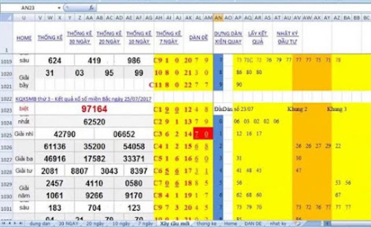The width and height of the screenshot is (371, 228).
Task: Click the cell containing 61136
Action: tap(54, 146)
